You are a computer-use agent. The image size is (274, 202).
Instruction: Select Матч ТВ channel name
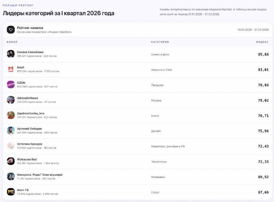[x=23, y=190]
